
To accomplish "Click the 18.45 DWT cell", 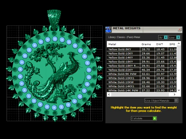I will pos(161,49).
